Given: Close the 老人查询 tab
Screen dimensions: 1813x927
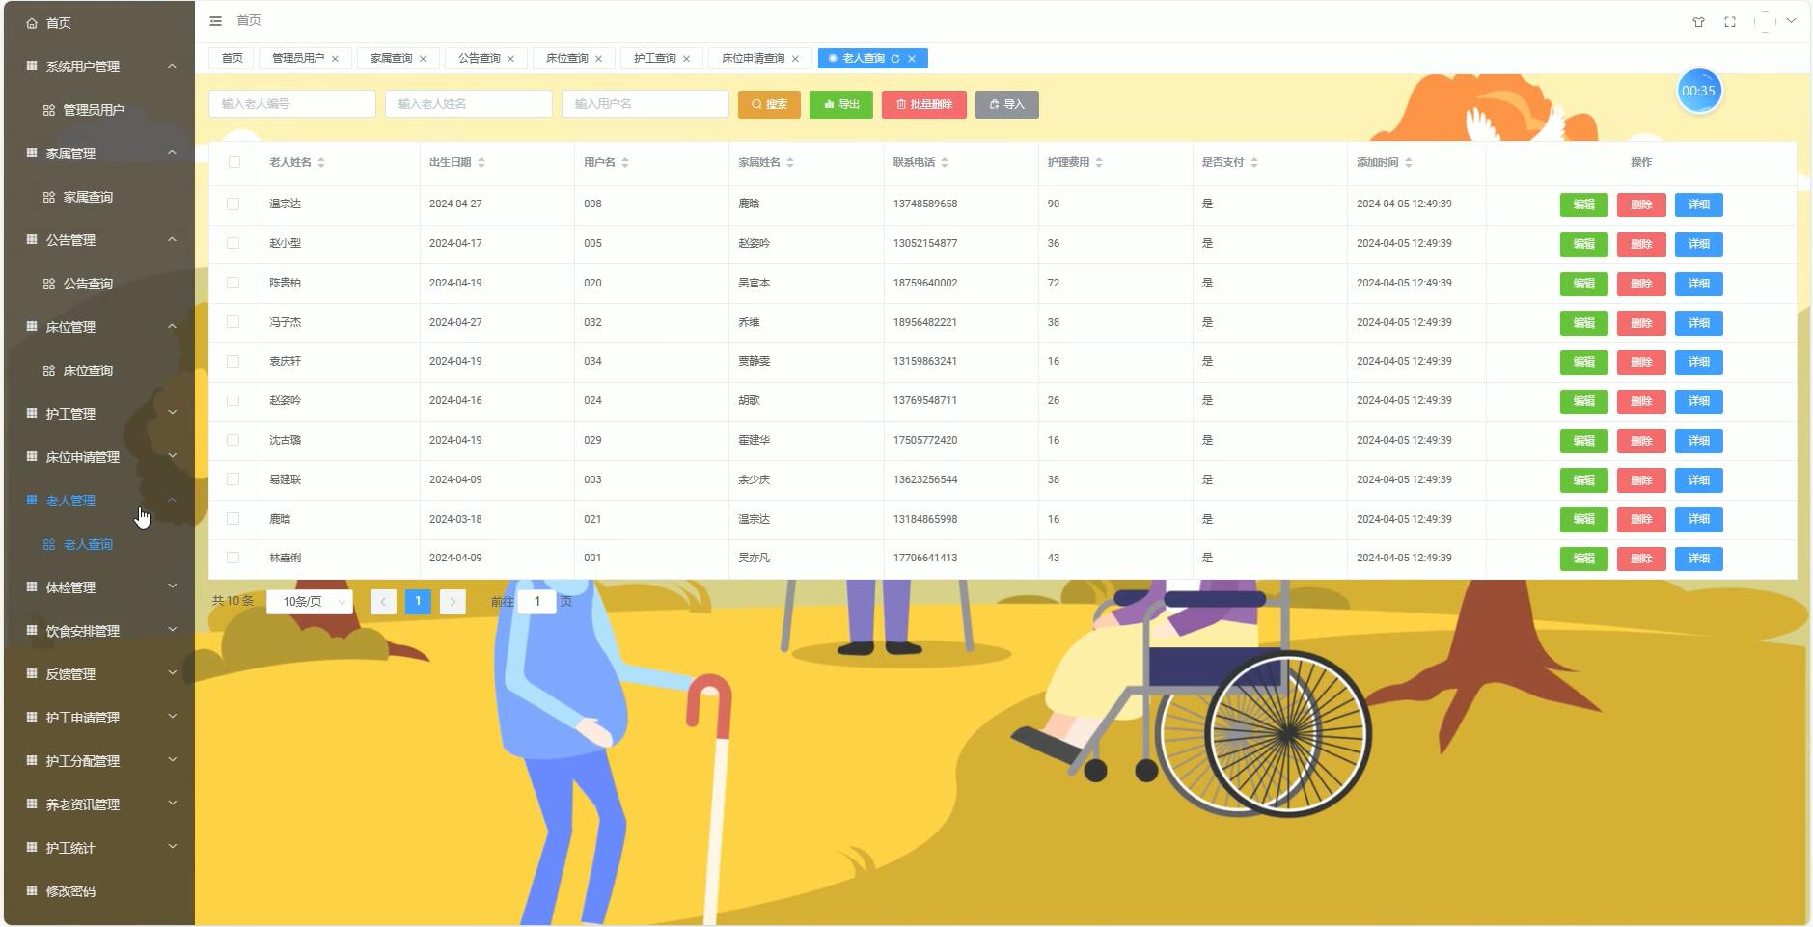Looking at the screenshot, I should click(912, 59).
